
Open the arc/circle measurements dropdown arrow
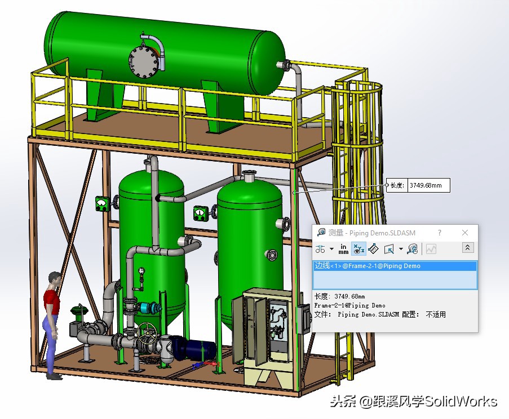(331, 248)
